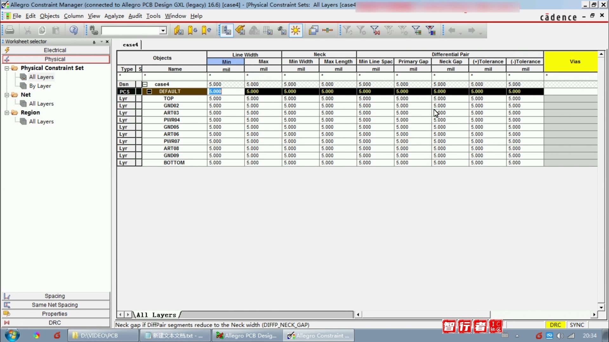Toggle the highlighted worksheet list toolbar button

(226, 30)
